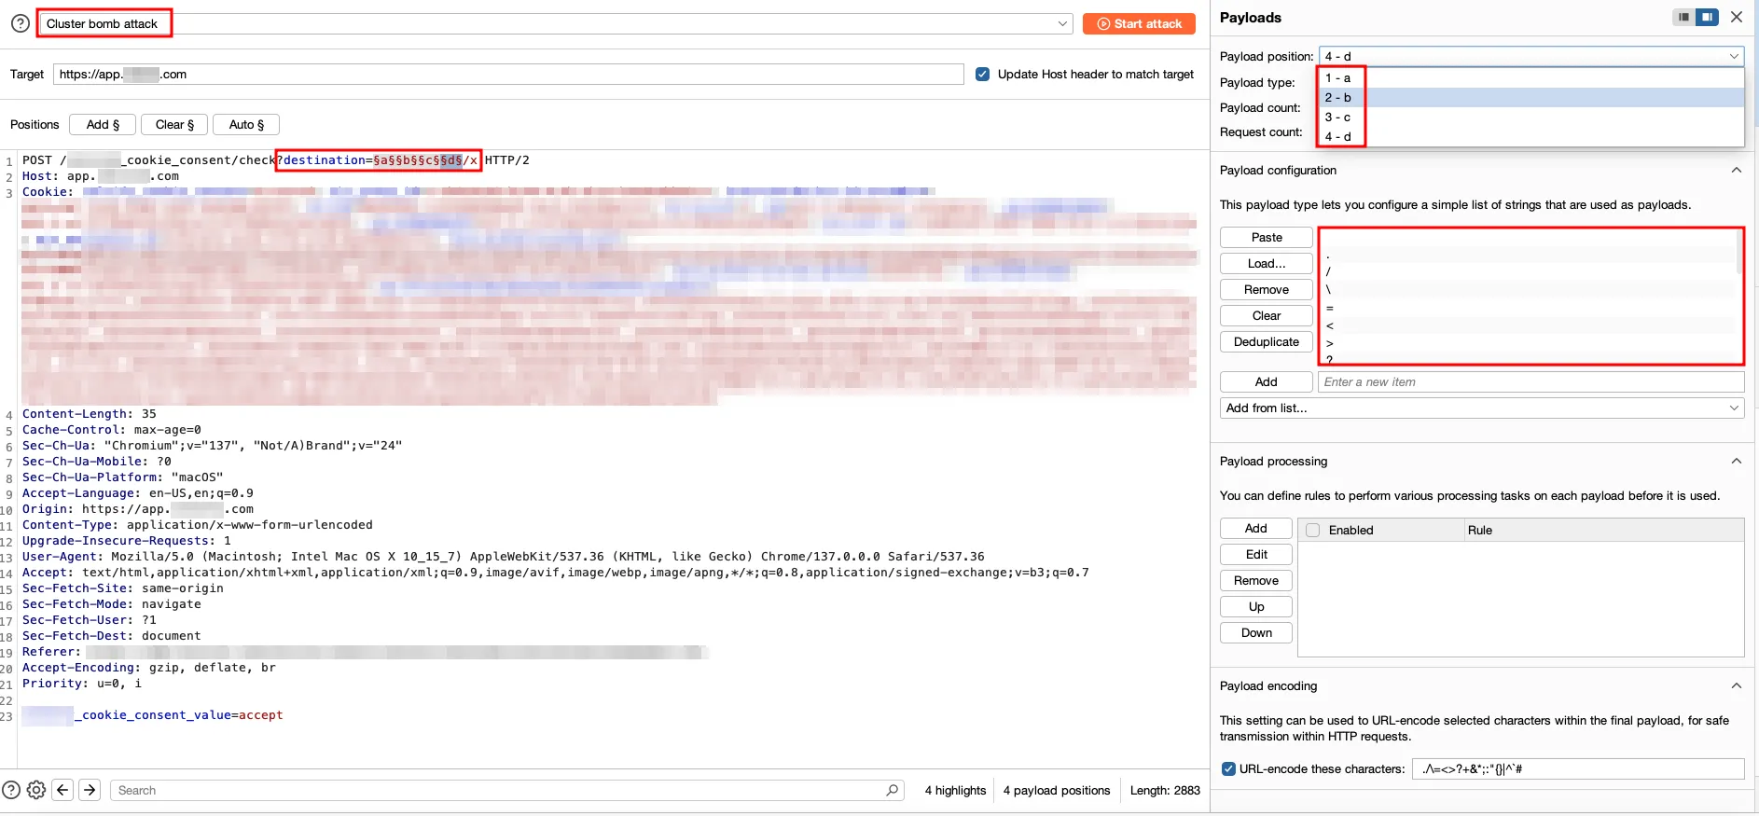Select payload position 1 - a
The height and width of the screenshot is (816, 1759).
point(1530,78)
